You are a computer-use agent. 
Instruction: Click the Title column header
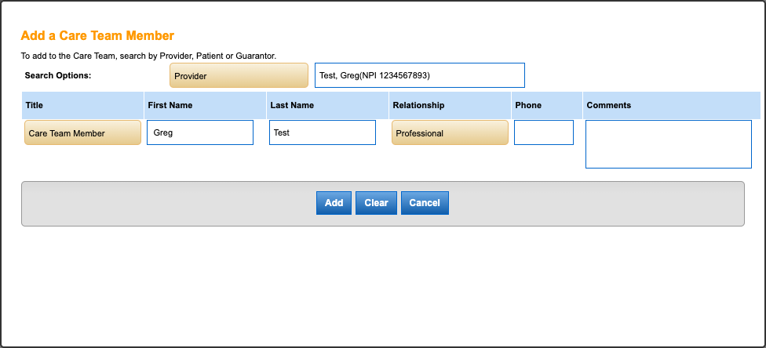coord(35,105)
